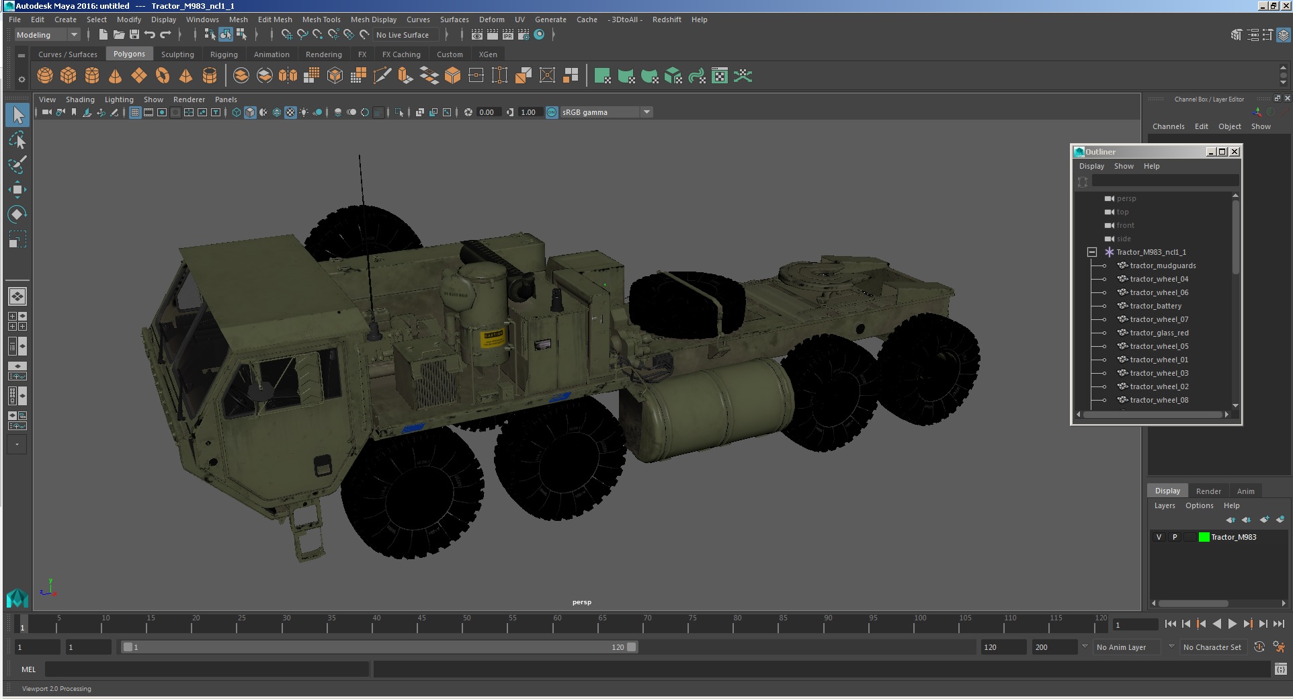1293x699 pixels.
Task: Activate the Select tool in the toolbox
Action: point(17,116)
